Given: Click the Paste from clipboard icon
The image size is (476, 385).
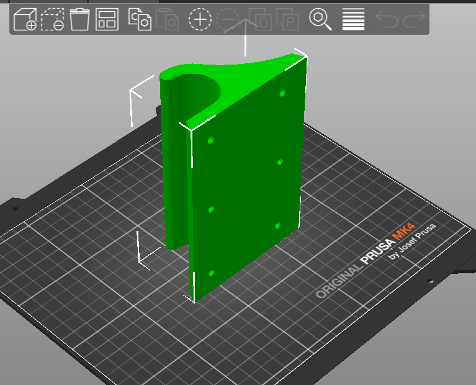Looking at the screenshot, I should tap(168, 20).
